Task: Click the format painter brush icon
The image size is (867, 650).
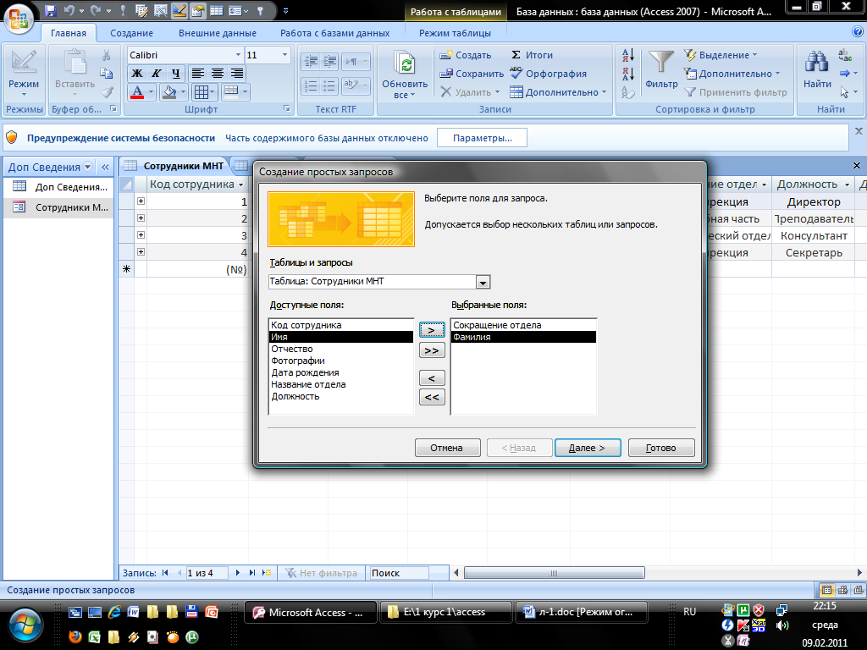Action: [x=108, y=92]
